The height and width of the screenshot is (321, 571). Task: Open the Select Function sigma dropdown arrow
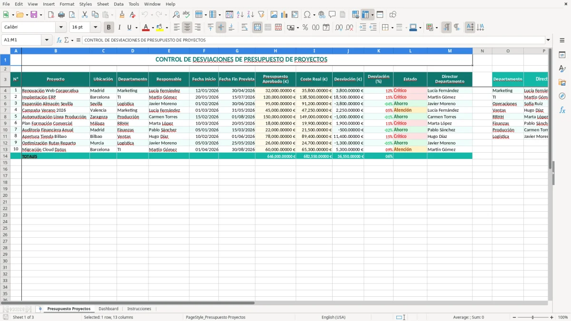pos(72,40)
